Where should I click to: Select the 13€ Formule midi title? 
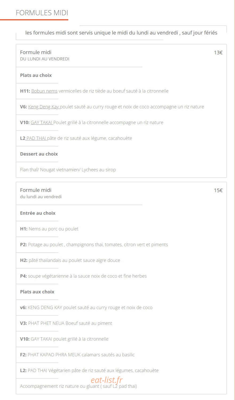coord(36,52)
